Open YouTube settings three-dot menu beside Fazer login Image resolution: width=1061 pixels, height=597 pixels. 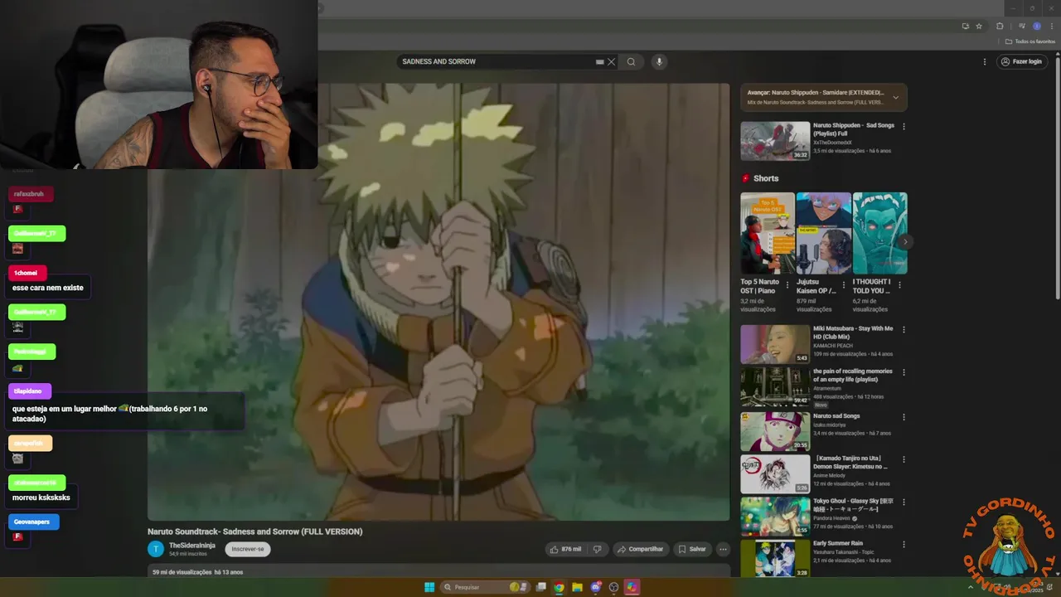point(985,61)
